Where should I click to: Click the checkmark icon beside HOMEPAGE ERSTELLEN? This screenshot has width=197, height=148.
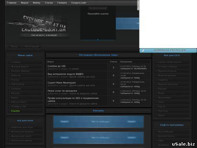pos(143,51)
